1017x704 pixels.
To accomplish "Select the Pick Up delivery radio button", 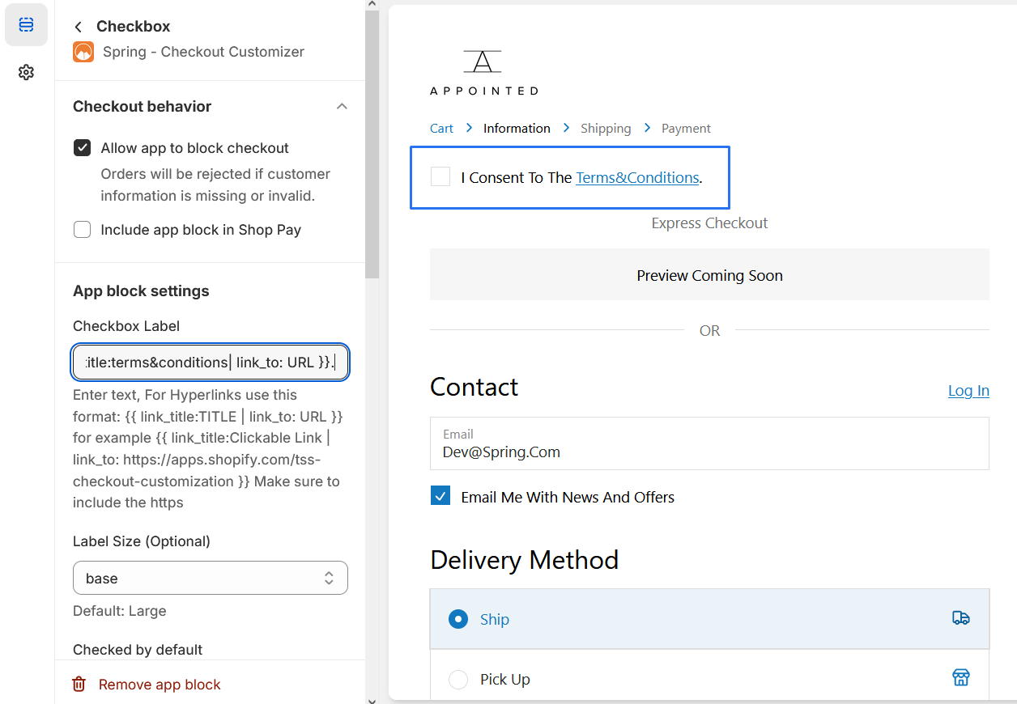I will (x=458, y=679).
